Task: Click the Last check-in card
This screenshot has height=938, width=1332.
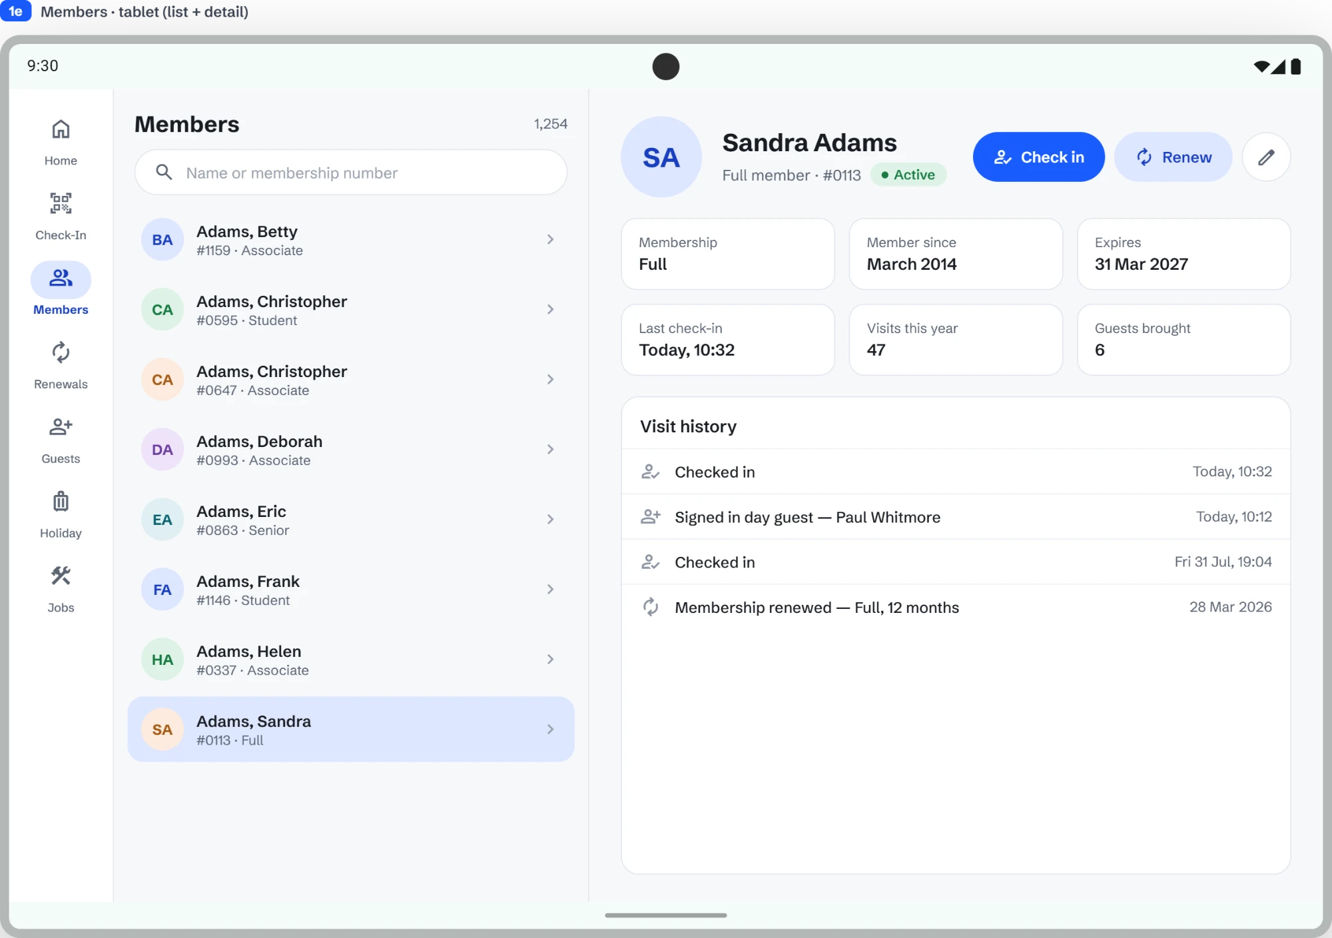Action: pos(727,340)
